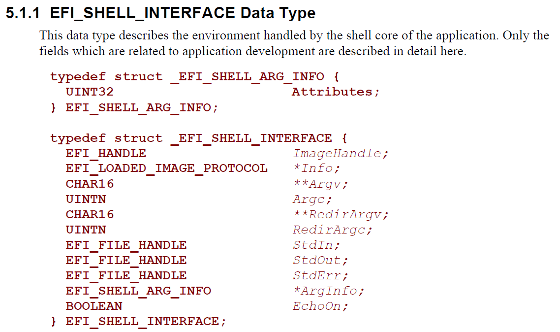Click the EFI_HANDLE type name
Screen dimensions: 560x332
click(x=106, y=154)
